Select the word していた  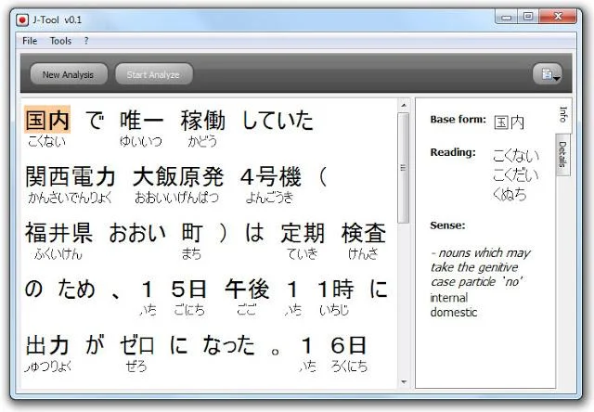click(278, 120)
